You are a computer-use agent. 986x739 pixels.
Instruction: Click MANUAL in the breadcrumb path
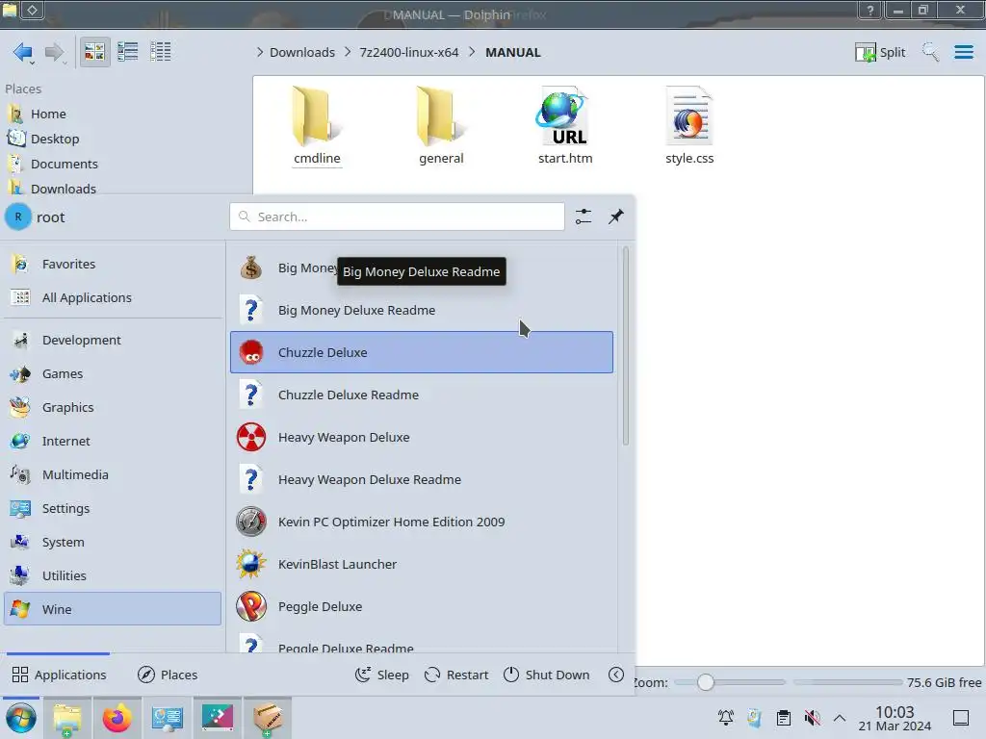coord(512,52)
